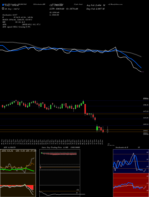Click the 'Avg Vol: 2.404 M' text
The height and width of the screenshot is (197, 149).
point(96,5)
